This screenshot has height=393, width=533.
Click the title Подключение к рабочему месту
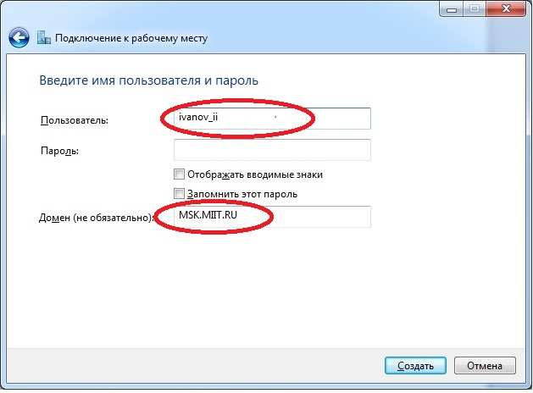click(131, 38)
